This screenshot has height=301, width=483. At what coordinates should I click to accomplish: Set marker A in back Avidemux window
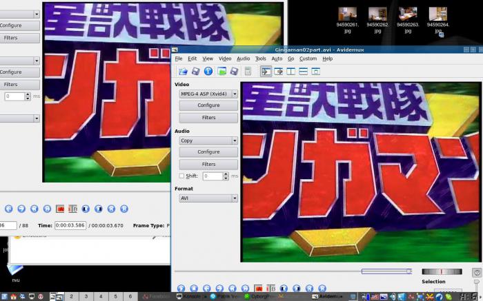60,209
